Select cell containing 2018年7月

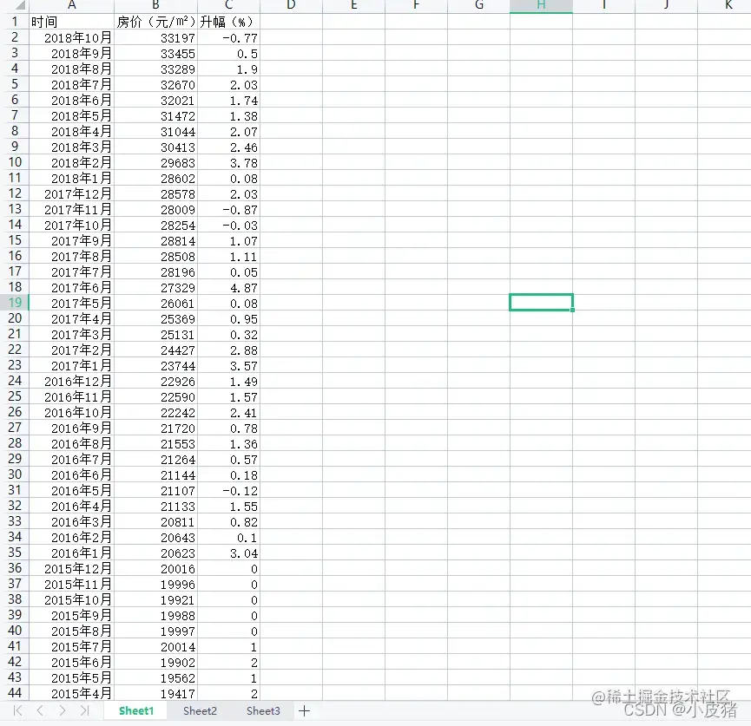pos(72,84)
